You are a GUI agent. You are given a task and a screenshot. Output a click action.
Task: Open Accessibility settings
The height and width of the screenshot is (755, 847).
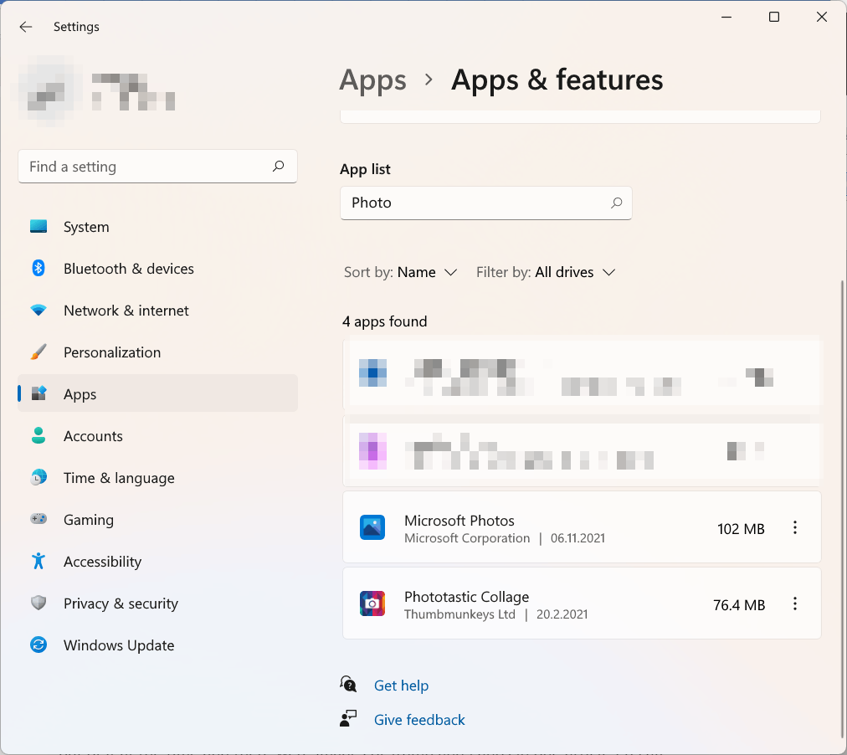click(157, 562)
